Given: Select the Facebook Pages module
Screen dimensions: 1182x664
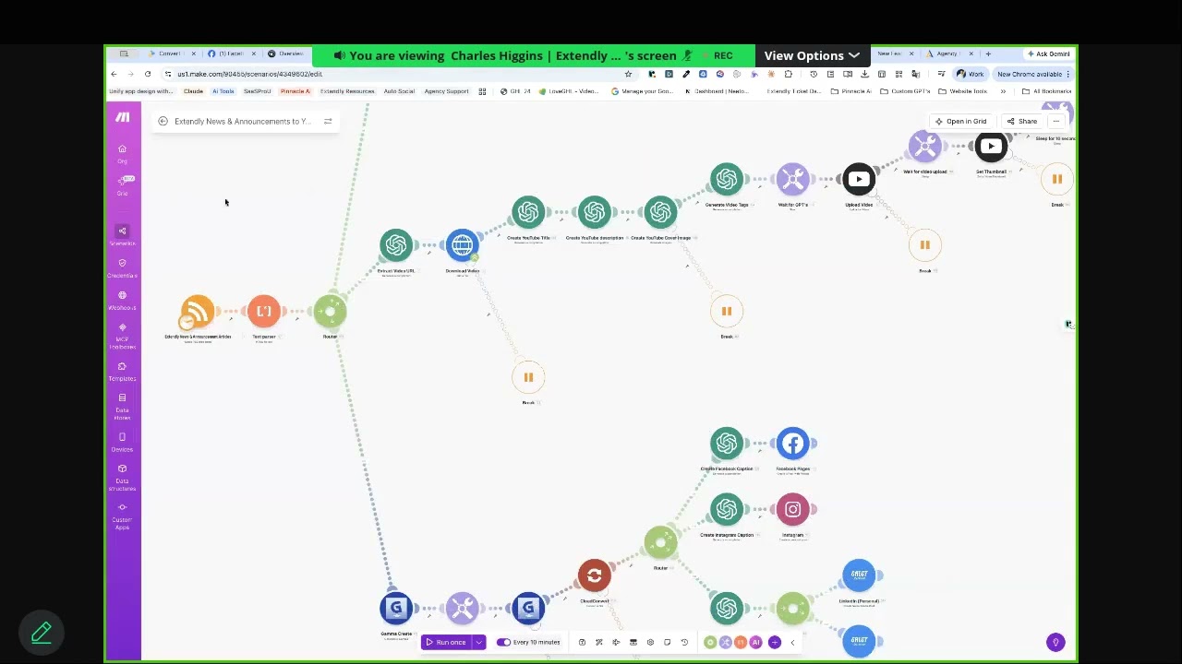Looking at the screenshot, I should [x=792, y=443].
